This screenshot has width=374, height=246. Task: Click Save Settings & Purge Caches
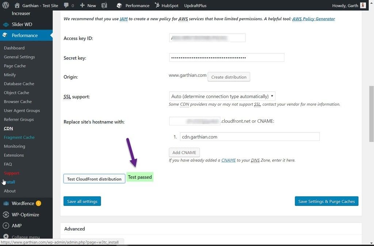[x=327, y=201]
